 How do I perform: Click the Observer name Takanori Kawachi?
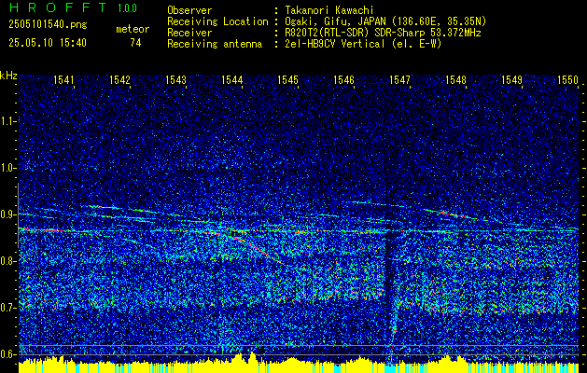pyautogui.click(x=329, y=10)
